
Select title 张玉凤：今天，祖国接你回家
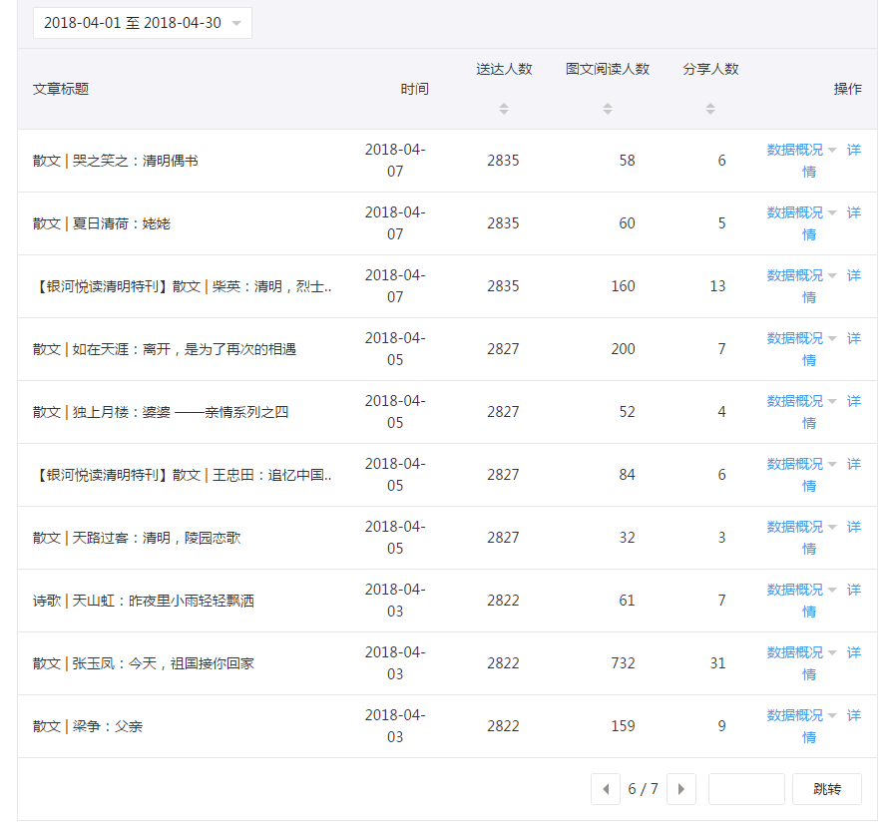pyautogui.click(x=164, y=663)
